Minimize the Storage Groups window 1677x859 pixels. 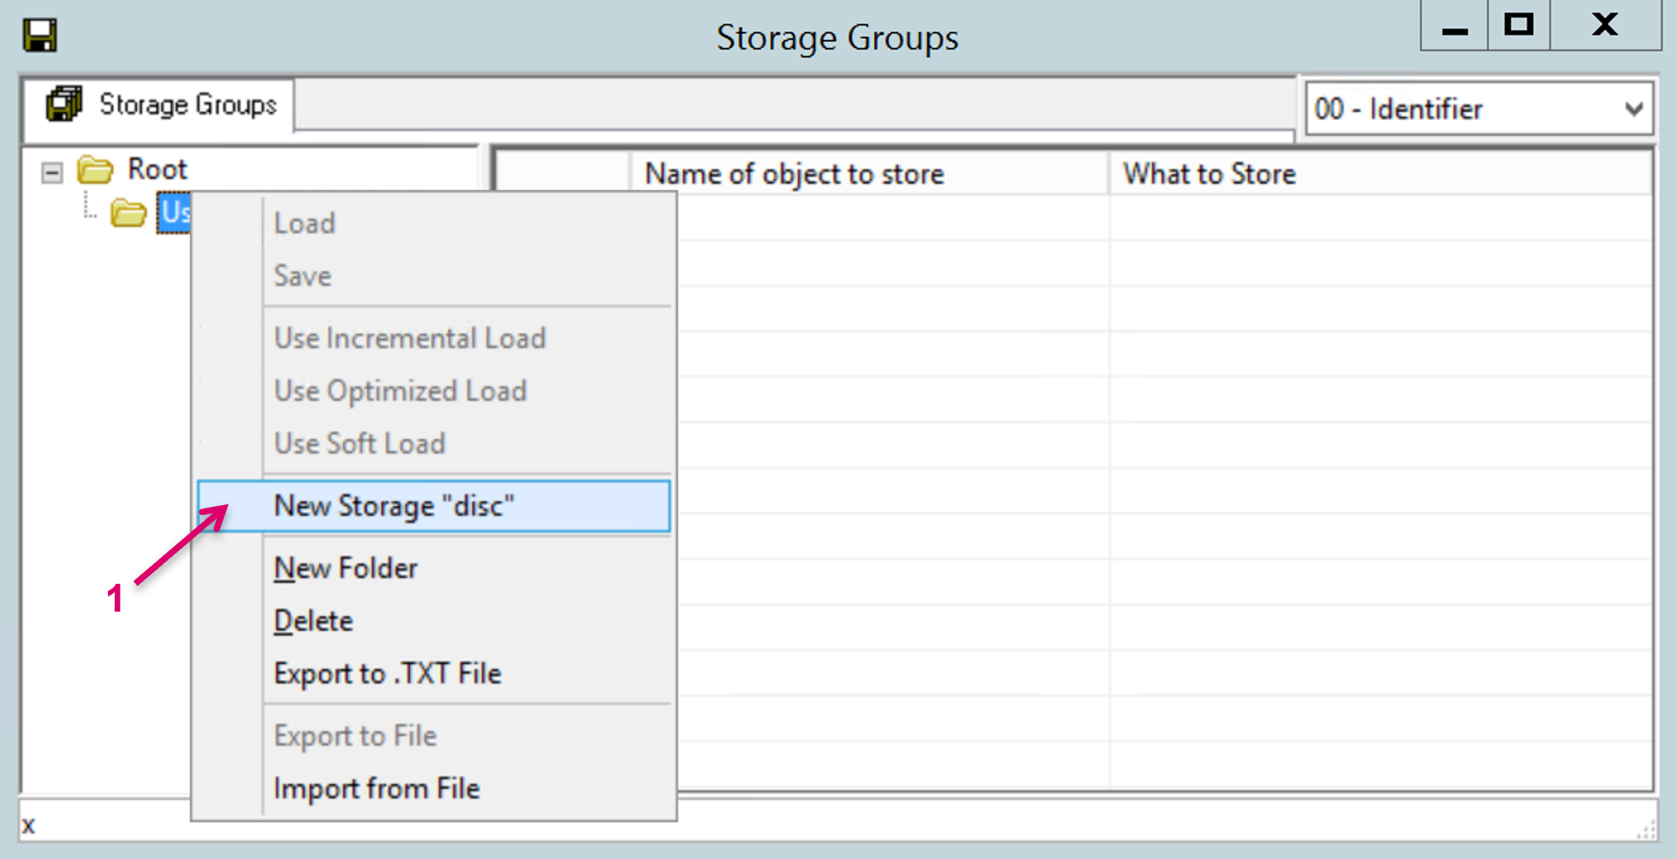[1455, 26]
